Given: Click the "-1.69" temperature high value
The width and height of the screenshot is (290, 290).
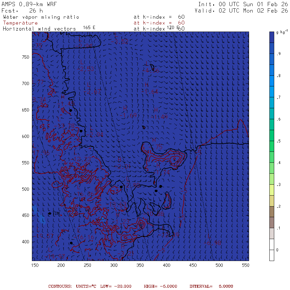Looking at the screenshot, I should pos(128,116).
